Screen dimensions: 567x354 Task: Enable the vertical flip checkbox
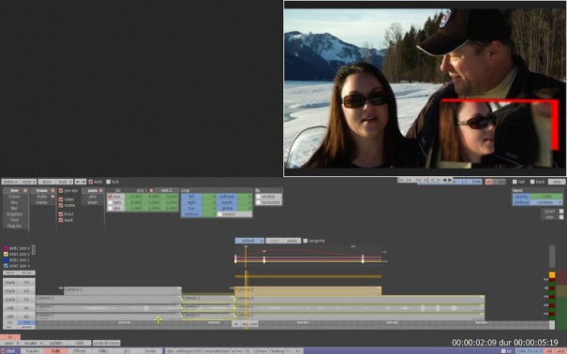pos(259,197)
